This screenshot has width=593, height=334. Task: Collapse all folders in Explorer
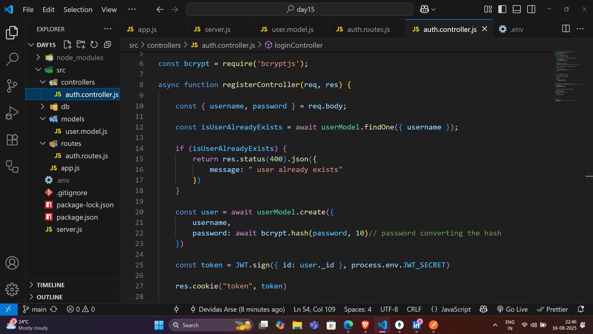coord(106,44)
